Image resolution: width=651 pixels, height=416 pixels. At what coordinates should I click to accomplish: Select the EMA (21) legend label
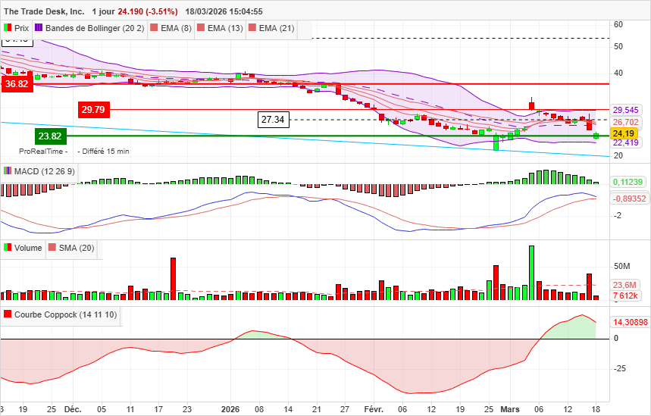[x=277, y=28]
